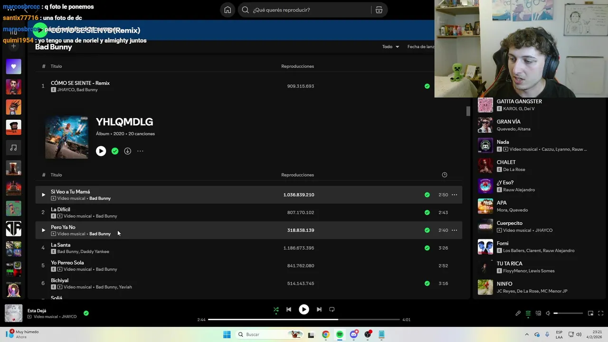Open the lyrics microphone icon

point(518,313)
